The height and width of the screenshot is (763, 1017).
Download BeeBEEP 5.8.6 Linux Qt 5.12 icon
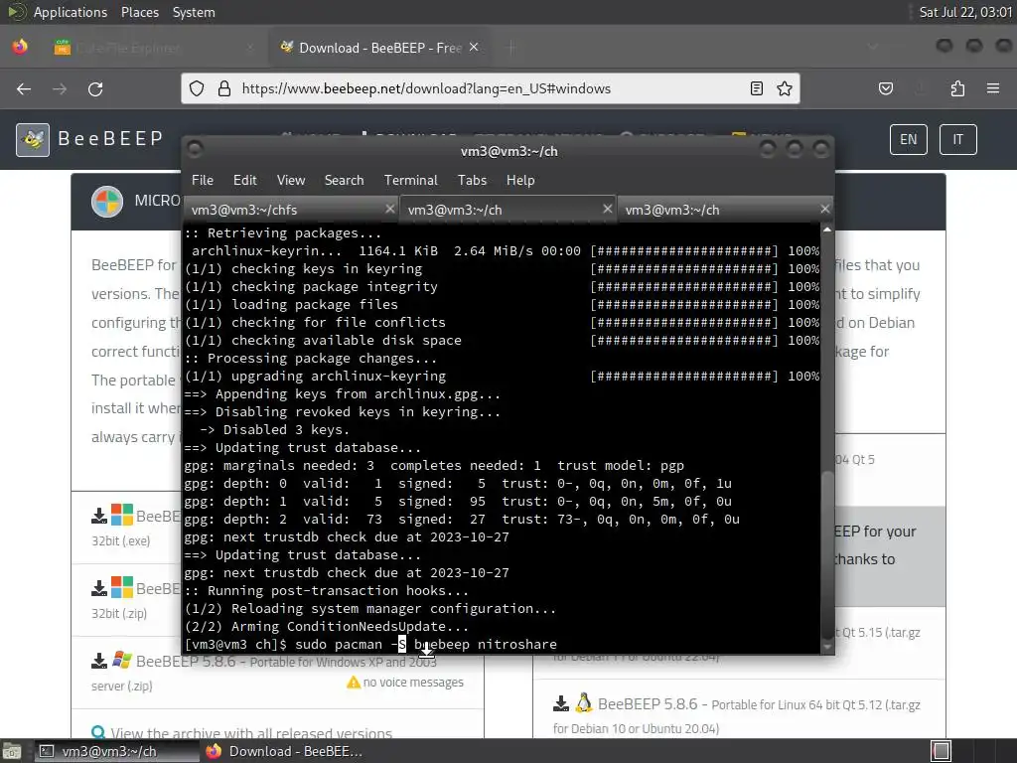pyautogui.click(x=561, y=704)
